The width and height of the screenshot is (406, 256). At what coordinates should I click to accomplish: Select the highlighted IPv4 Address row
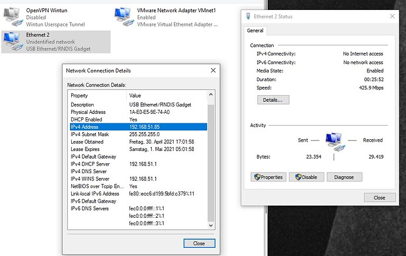[138, 127]
